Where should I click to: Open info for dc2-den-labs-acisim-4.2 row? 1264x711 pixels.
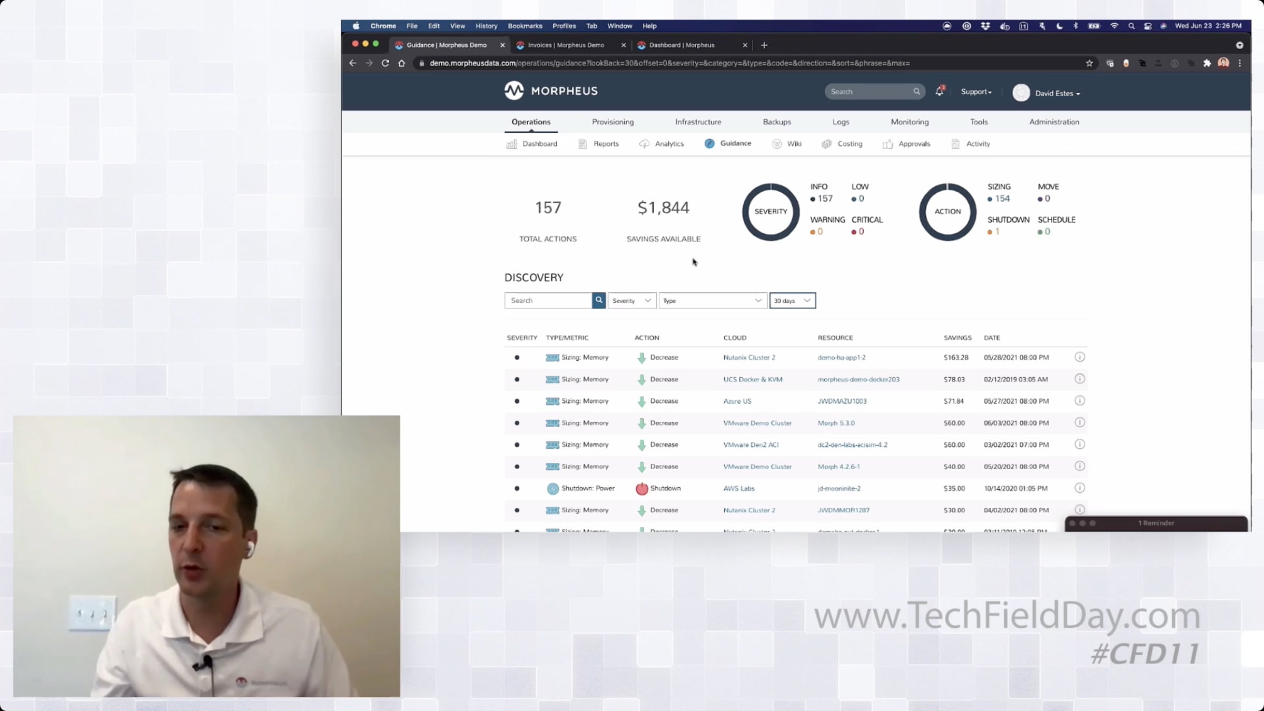pyautogui.click(x=1080, y=445)
